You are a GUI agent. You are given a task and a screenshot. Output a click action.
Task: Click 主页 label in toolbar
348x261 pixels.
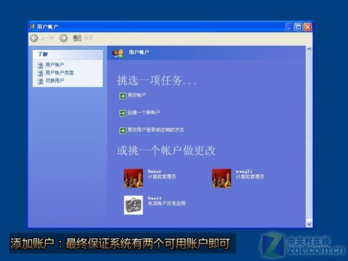88,38
